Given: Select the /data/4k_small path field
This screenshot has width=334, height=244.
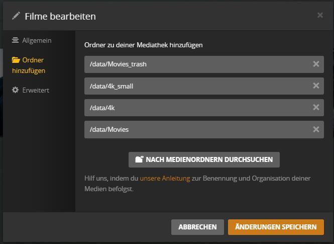Looking at the screenshot, I should (204, 86).
